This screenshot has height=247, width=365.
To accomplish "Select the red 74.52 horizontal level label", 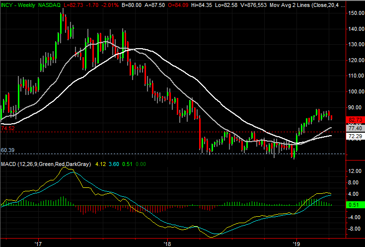I will (x=7, y=128).
